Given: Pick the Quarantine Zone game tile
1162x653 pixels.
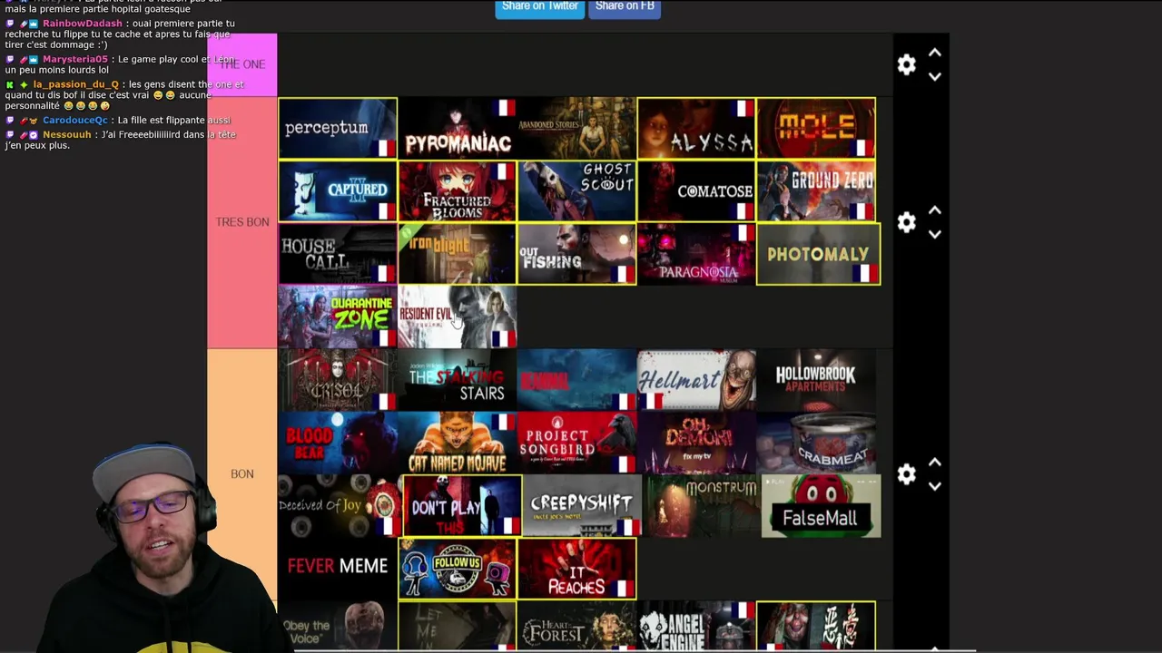Looking at the screenshot, I should 338,317.
